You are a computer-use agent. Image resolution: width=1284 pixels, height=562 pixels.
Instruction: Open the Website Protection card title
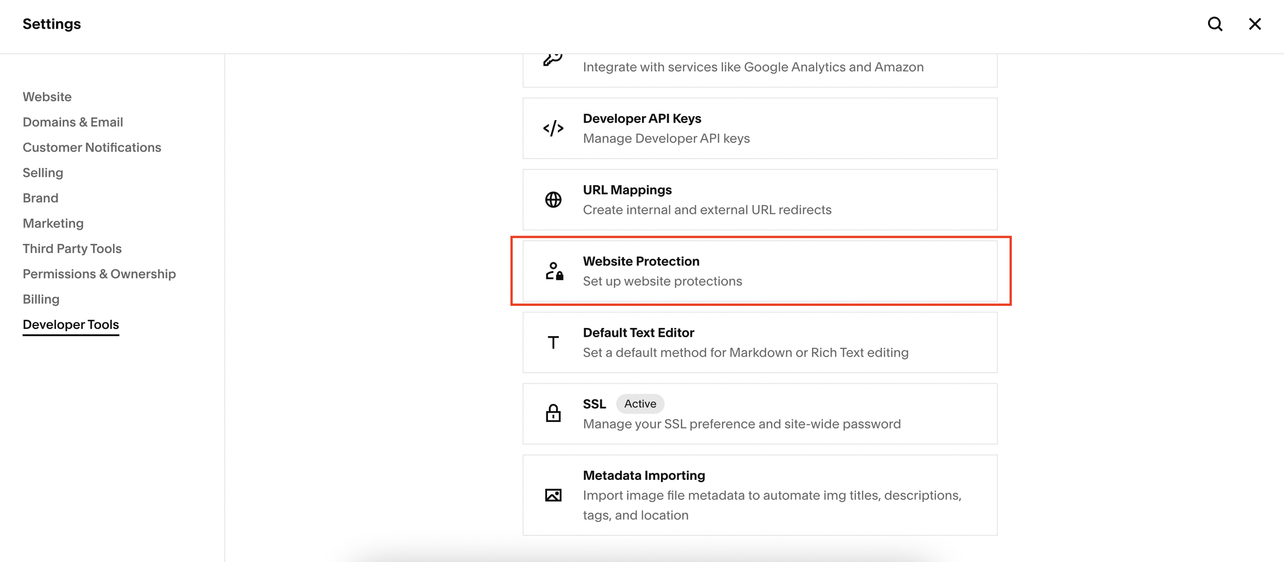641,261
